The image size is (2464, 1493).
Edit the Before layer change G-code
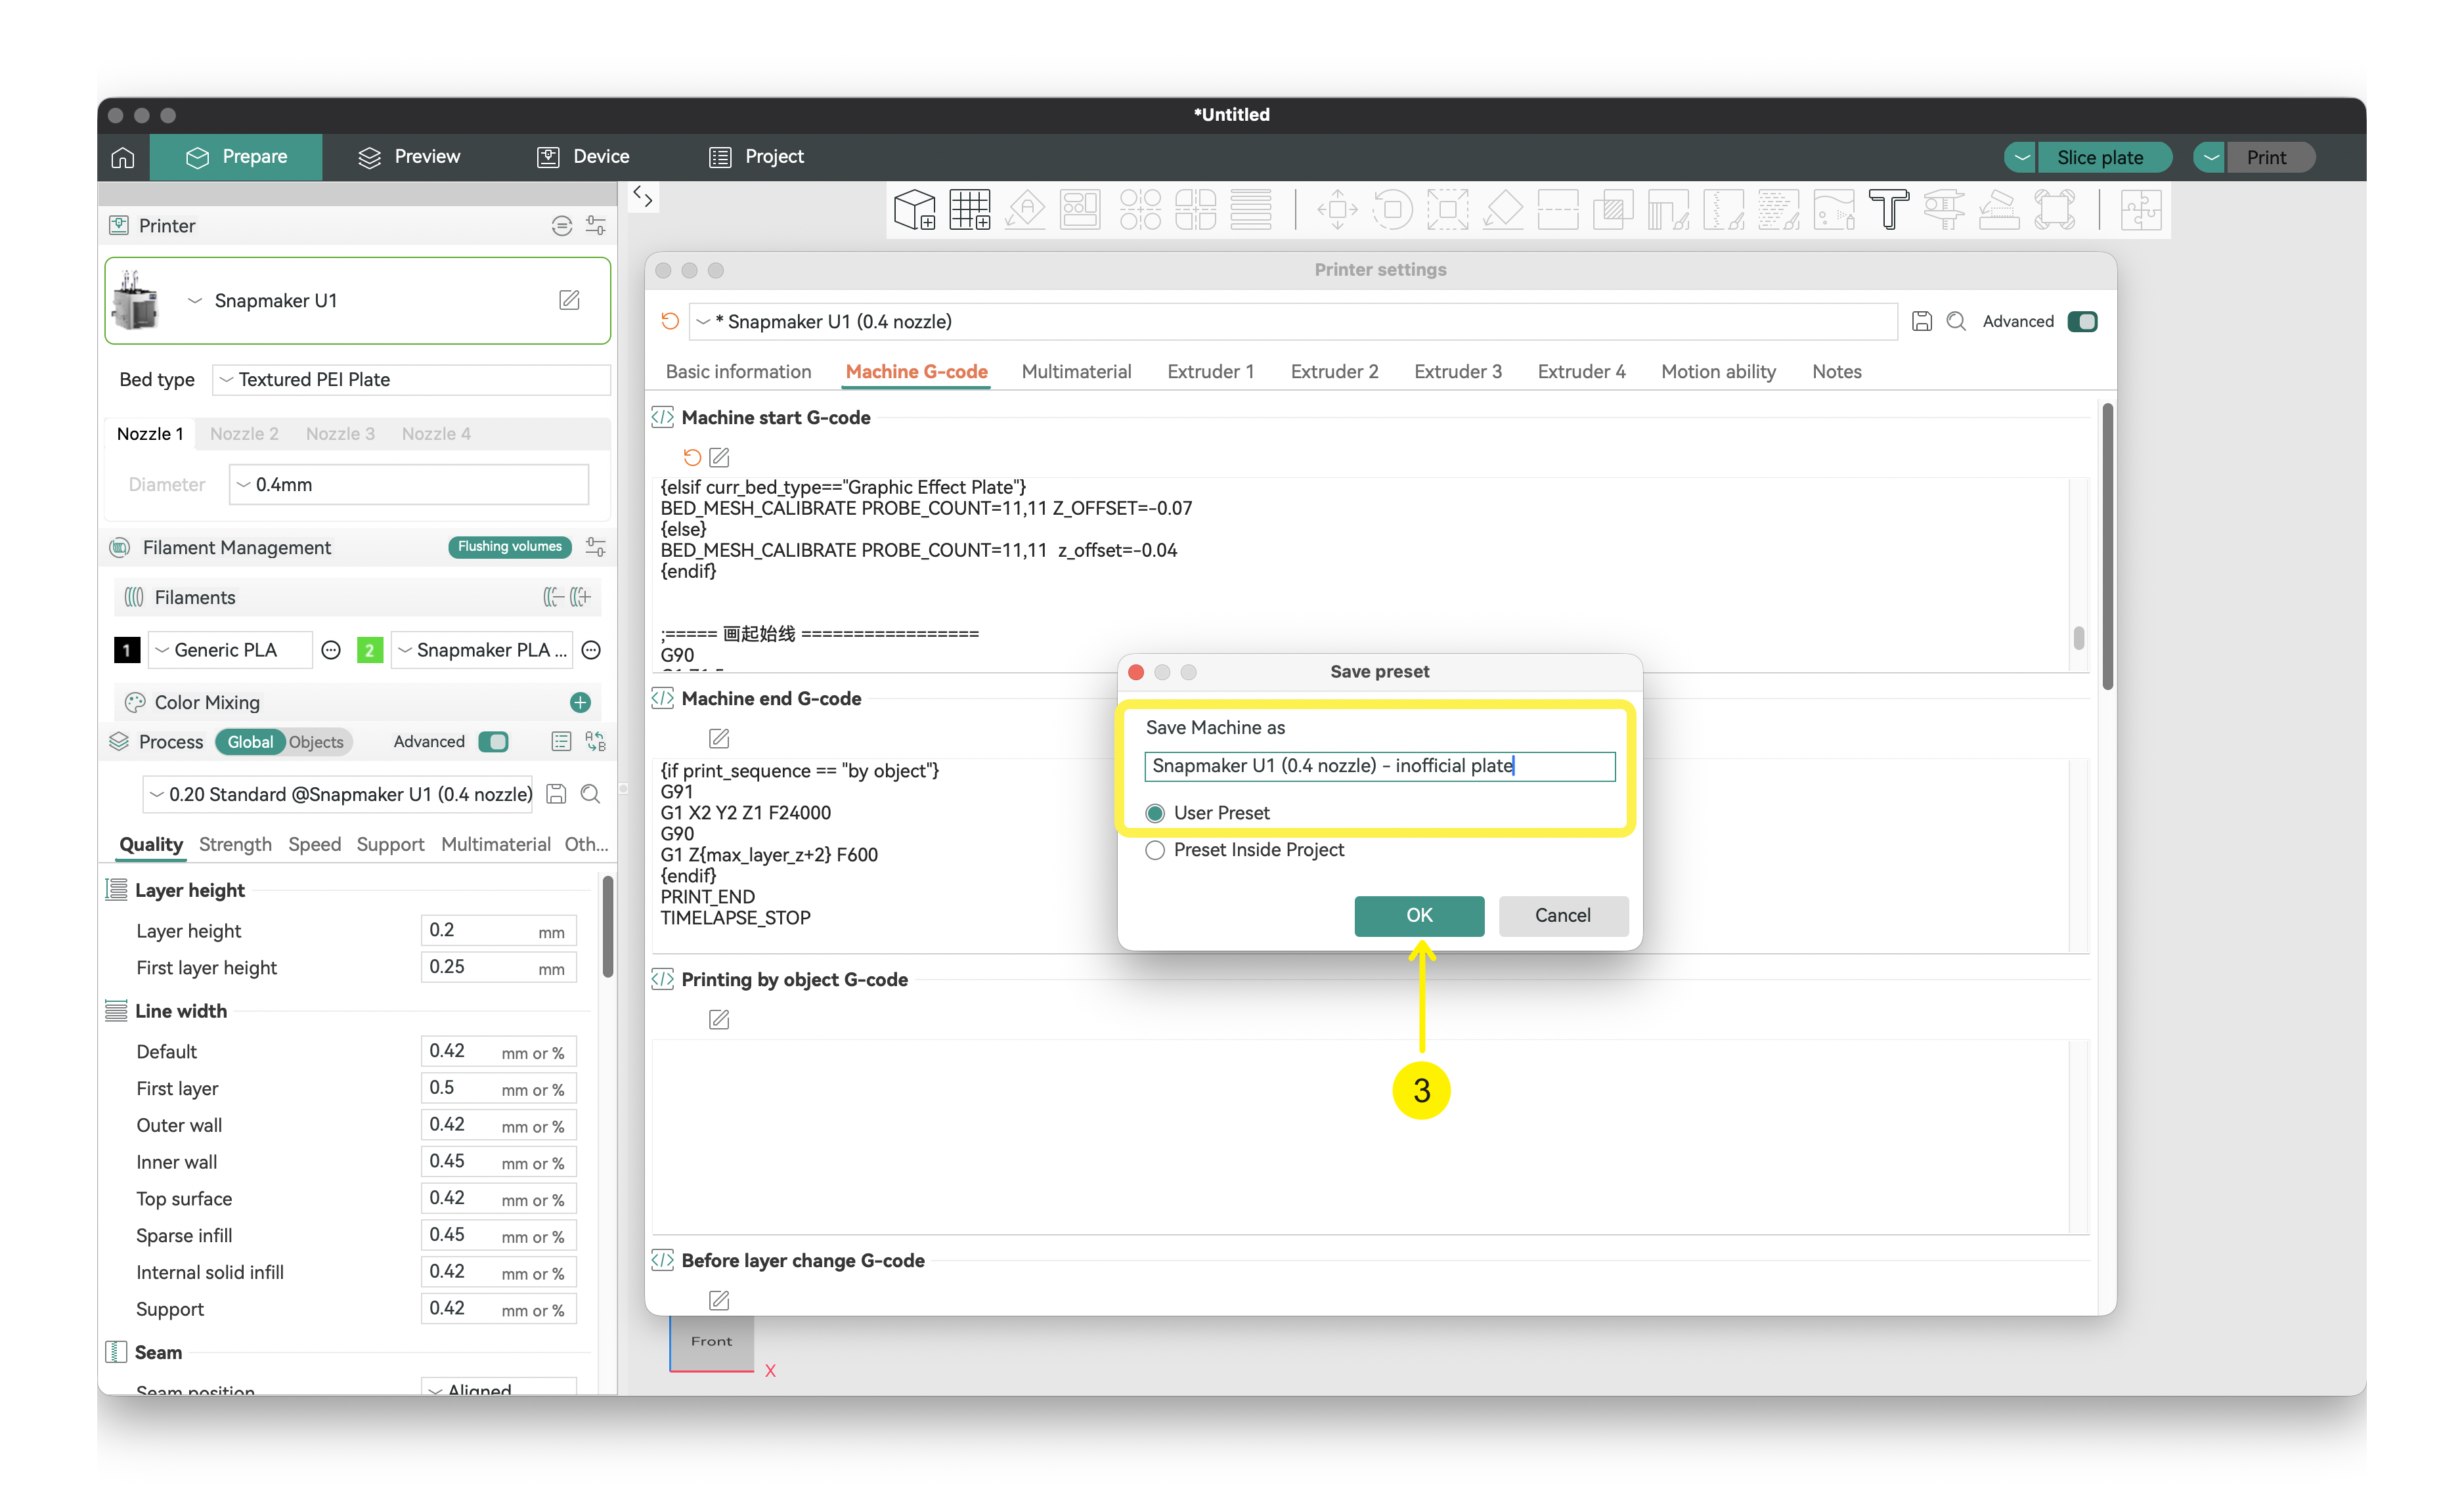pyautogui.click(x=719, y=1300)
